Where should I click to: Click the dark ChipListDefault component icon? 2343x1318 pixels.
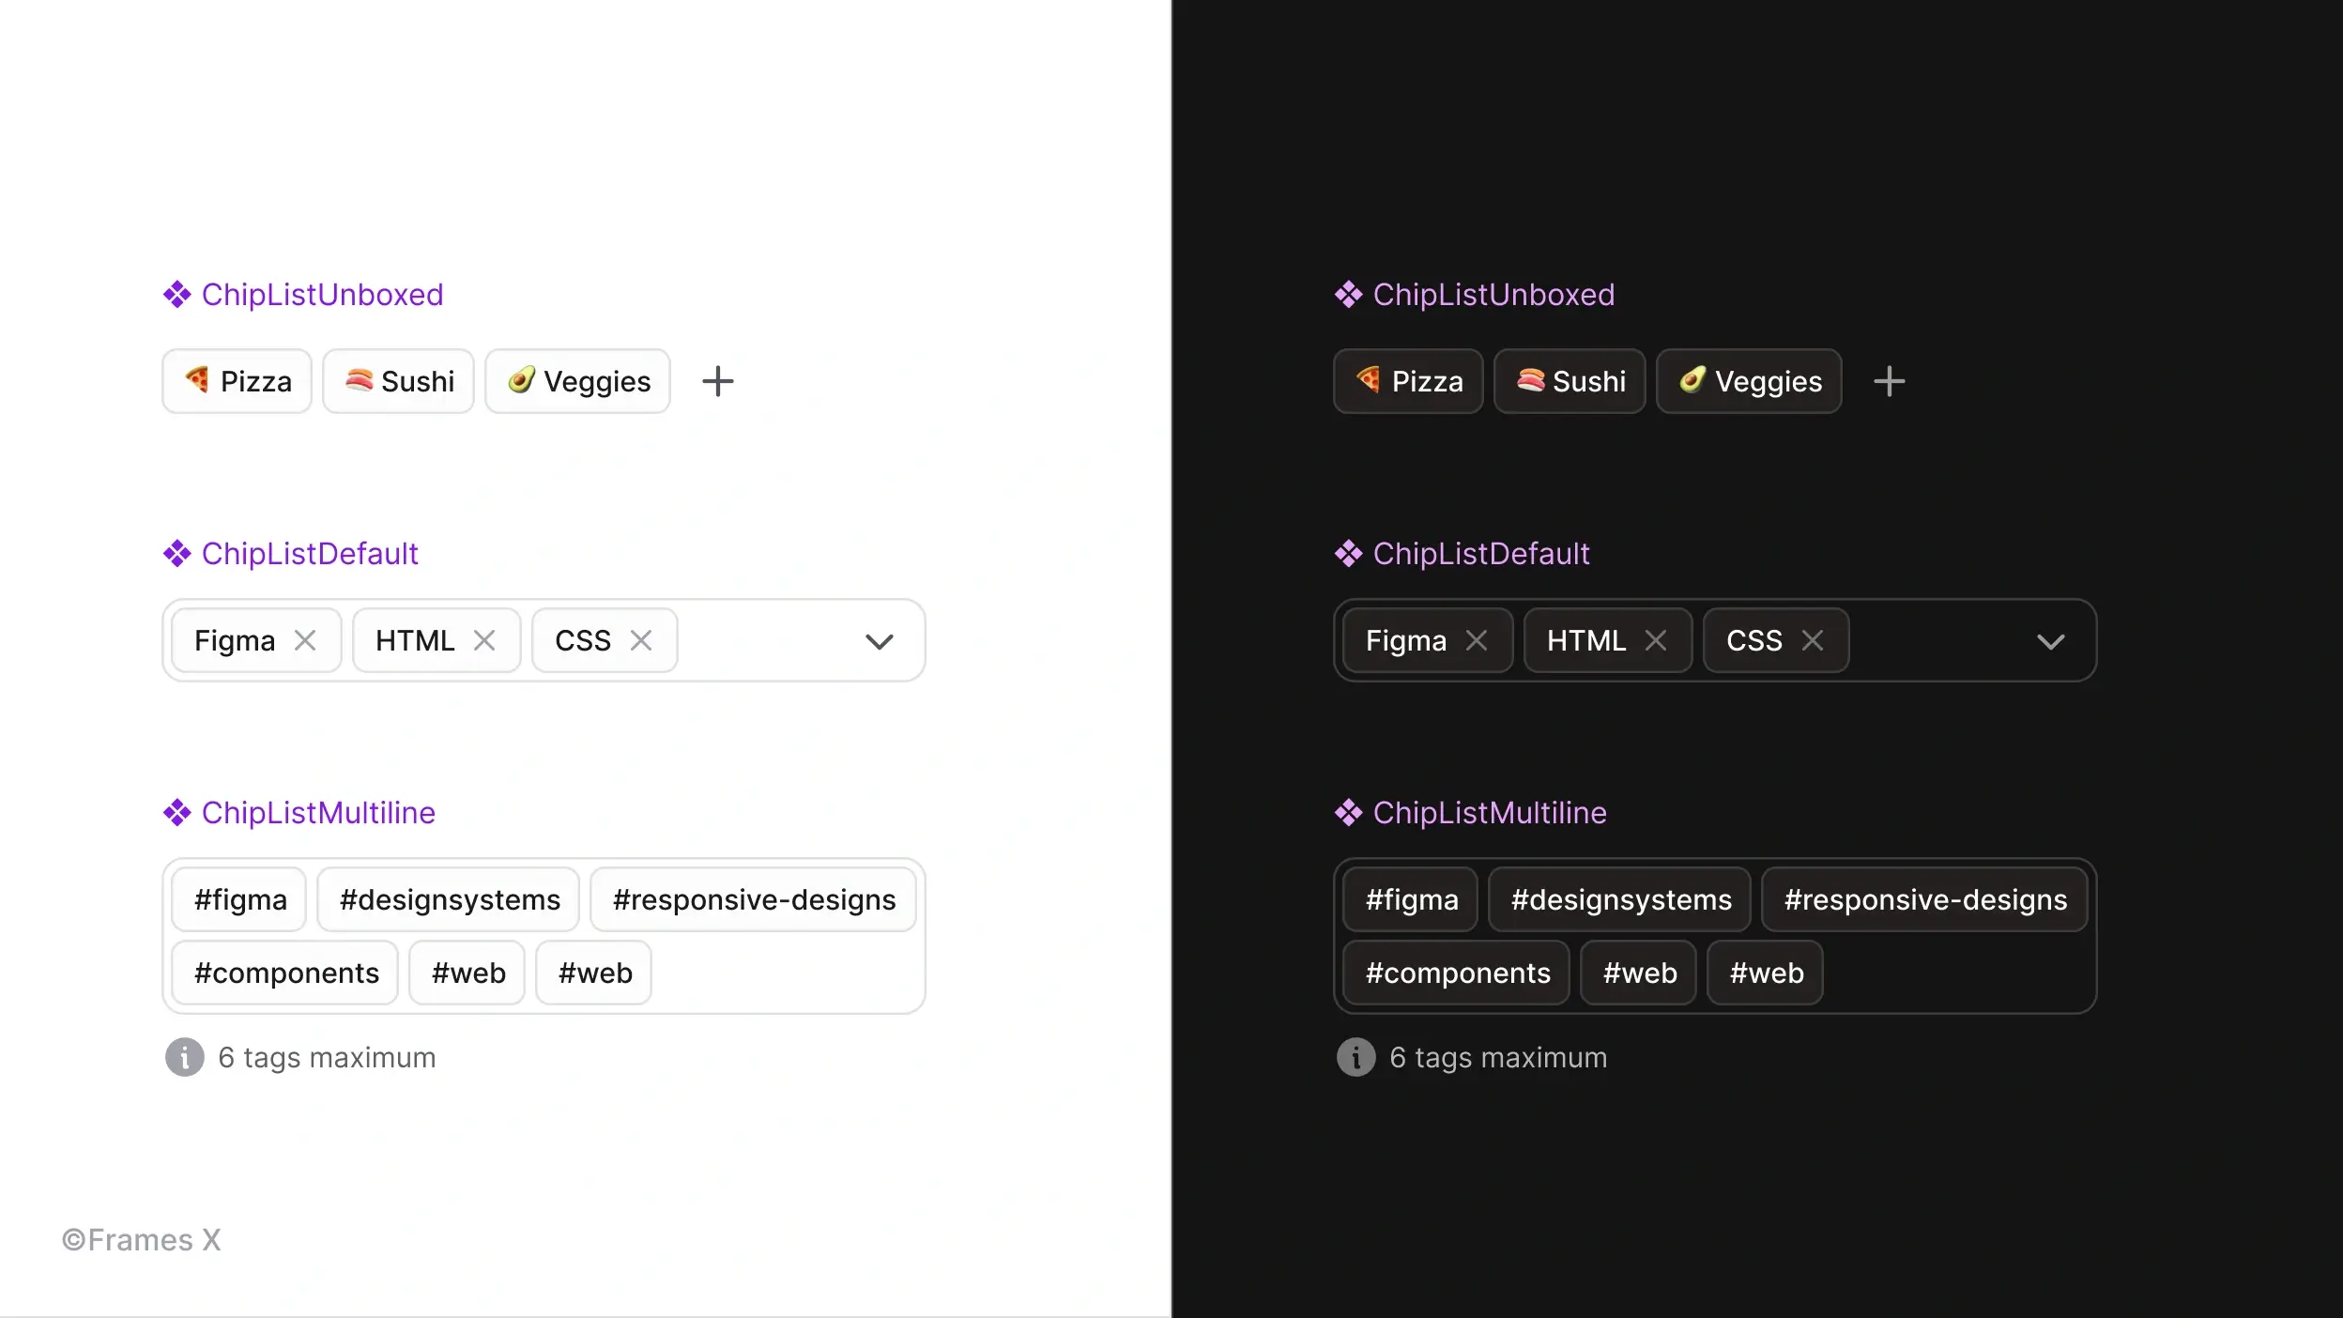[1349, 554]
